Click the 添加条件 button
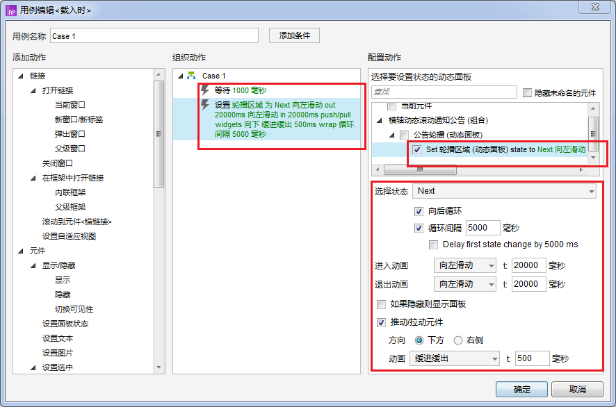The width and height of the screenshot is (616, 407). 294,35
